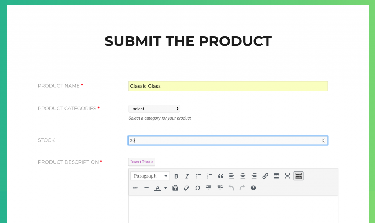Click the Classic Glass product name field
This screenshot has width=375, height=223.
click(x=228, y=86)
